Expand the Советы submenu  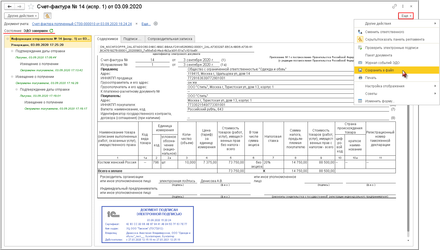pyautogui.click(x=397, y=94)
